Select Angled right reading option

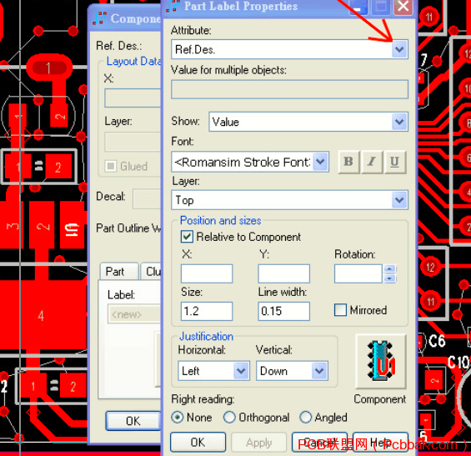tap(305, 418)
